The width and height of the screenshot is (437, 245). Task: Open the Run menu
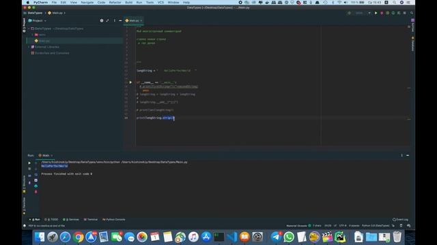pyautogui.click(x=139, y=3)
